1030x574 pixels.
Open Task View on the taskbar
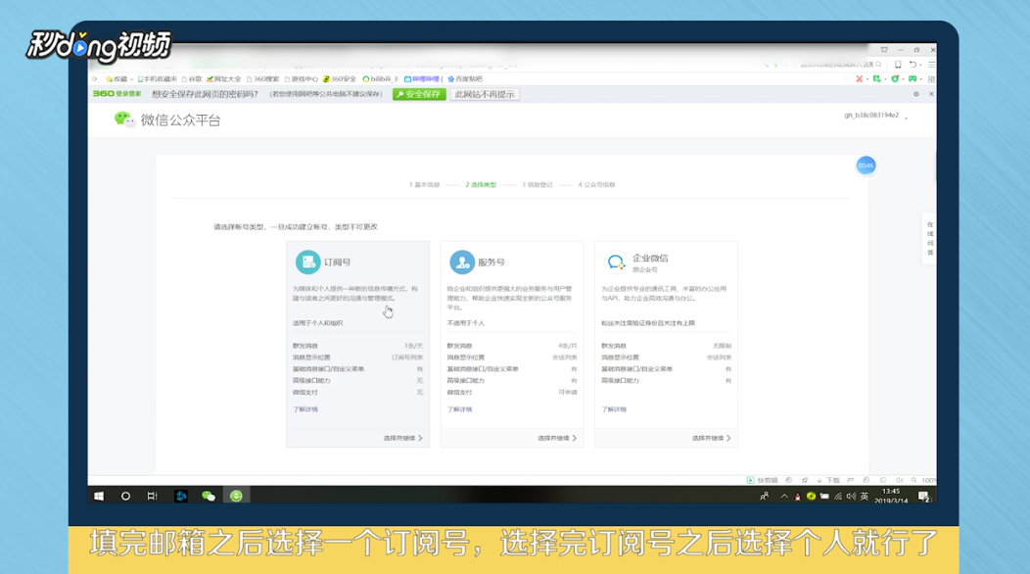(153, 496)
